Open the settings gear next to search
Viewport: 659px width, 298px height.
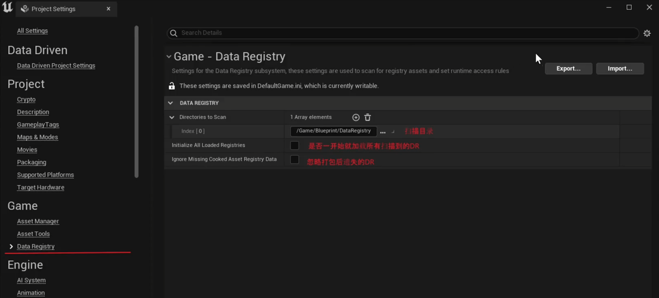(647, 33)
